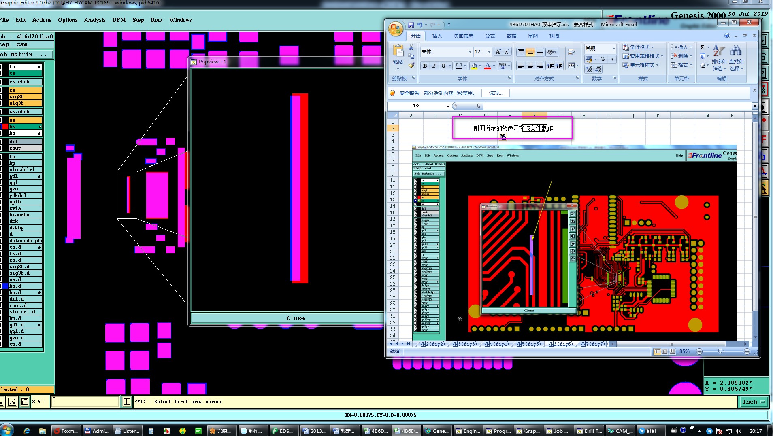The image size is (773, 436).
Task: Open Windows Start button
Action: pos(7,430)
